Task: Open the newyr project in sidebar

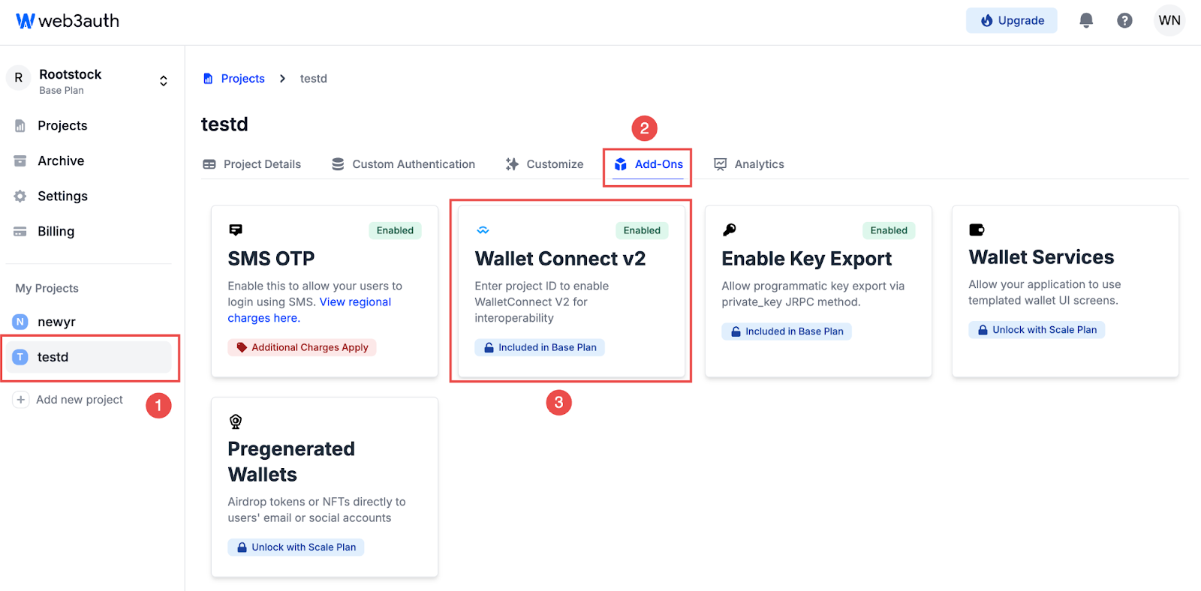Action: click(56, 322)
